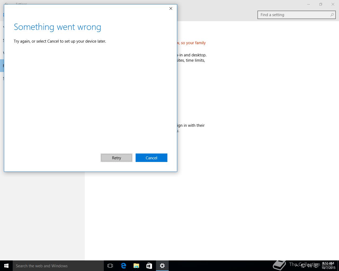
Task: Open the Store app from the taskbar
Action: [x=149, y=266]
